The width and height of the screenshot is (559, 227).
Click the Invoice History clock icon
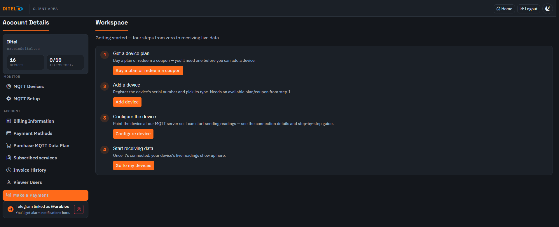pos(9,170)
